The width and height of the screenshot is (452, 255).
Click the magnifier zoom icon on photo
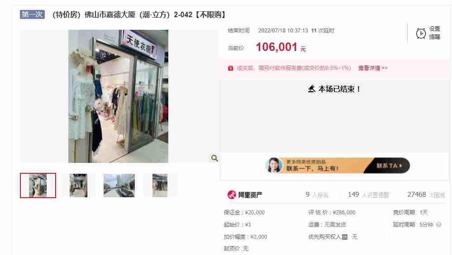point(214,158)
